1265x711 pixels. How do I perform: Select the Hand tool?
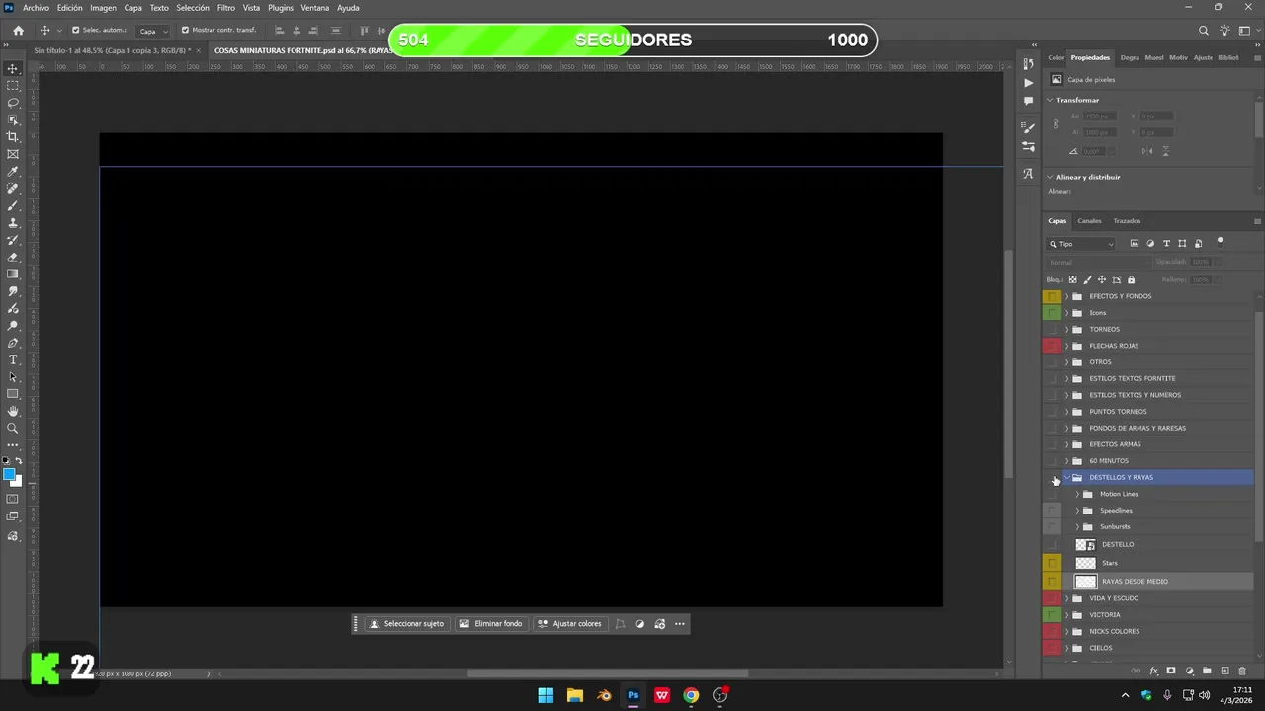tap(13, 411)
